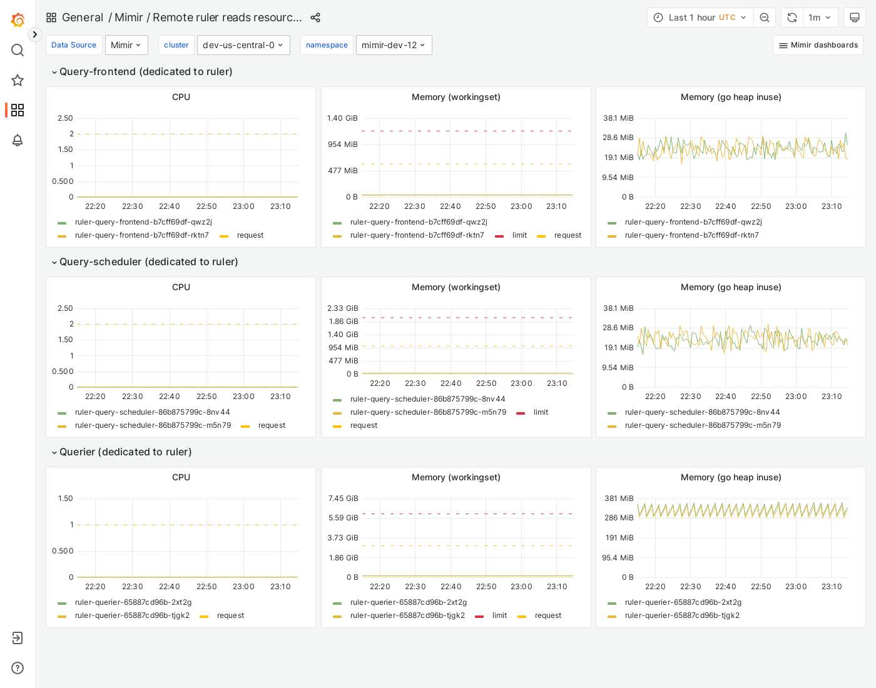876x688 pixels.
Task: Open the Mimir dashboards menu
Action: pos(818,45)
